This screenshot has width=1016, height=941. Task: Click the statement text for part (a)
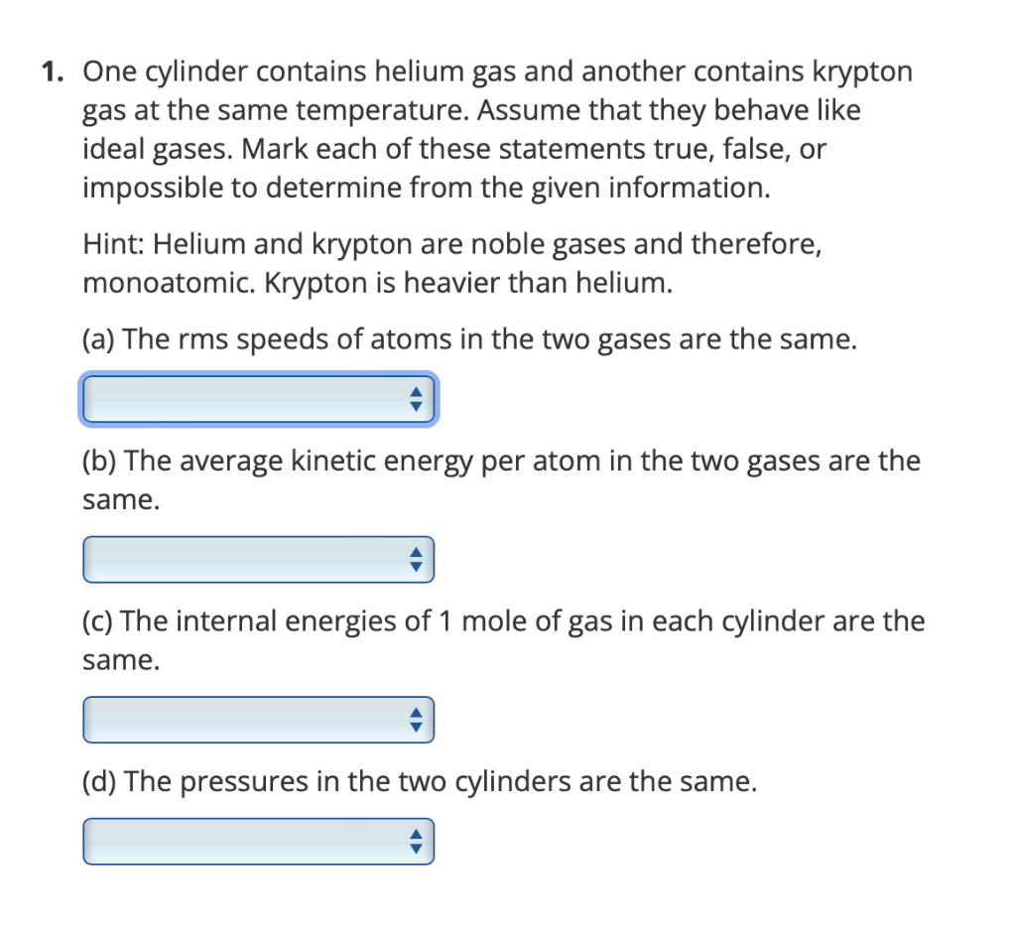[x=456, y=338]
